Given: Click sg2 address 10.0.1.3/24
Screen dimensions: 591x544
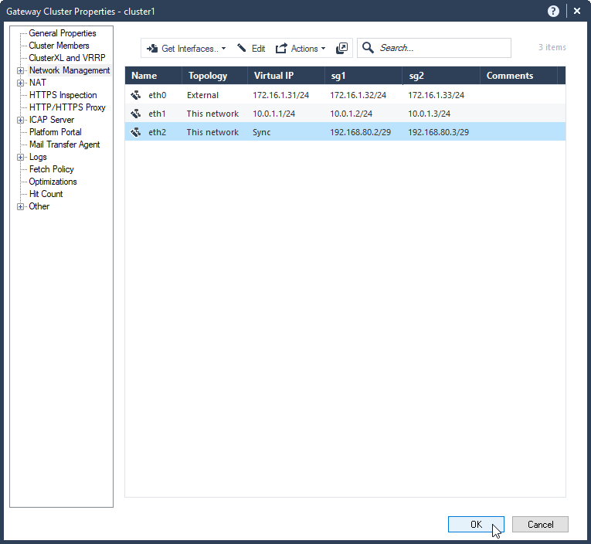Looking at the screenshot, I should click(x=430, y=114).
